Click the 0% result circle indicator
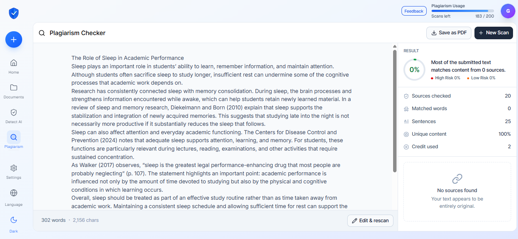This screenshot has width=518, height=239. [x=414, y=70]
